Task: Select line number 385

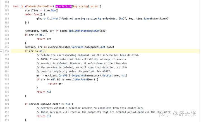Action: point(7,6)
